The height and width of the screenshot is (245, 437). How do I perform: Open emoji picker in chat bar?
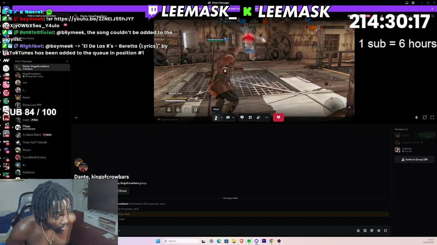click(379, 231)
